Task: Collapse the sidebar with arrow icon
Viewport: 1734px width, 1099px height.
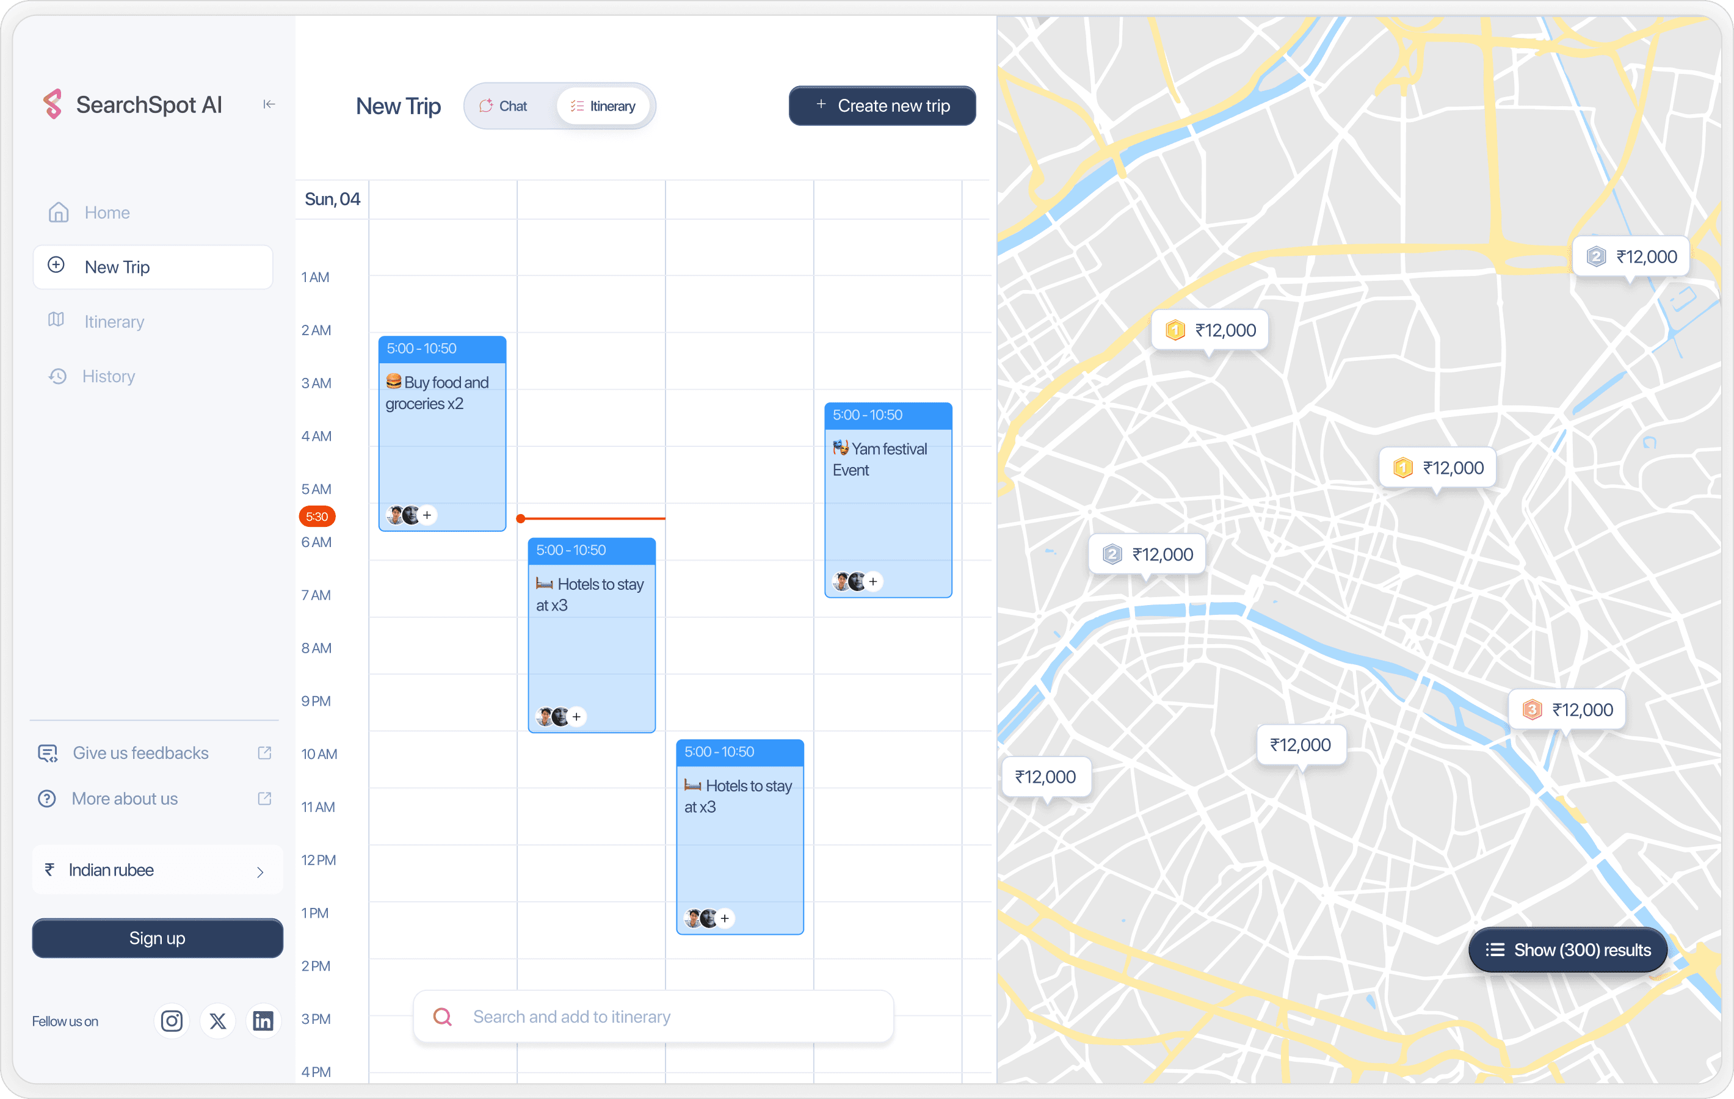Action: tap(269, 104)
